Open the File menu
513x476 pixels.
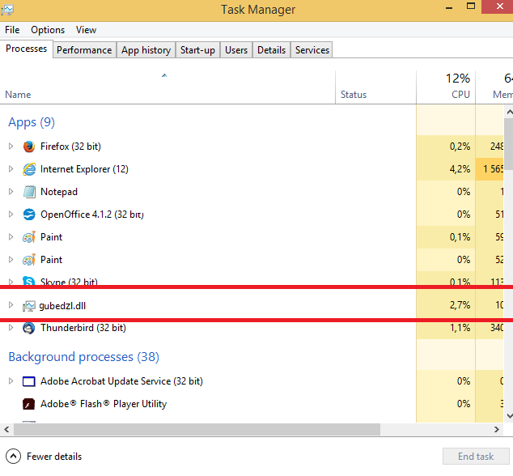tap(12, 30)
